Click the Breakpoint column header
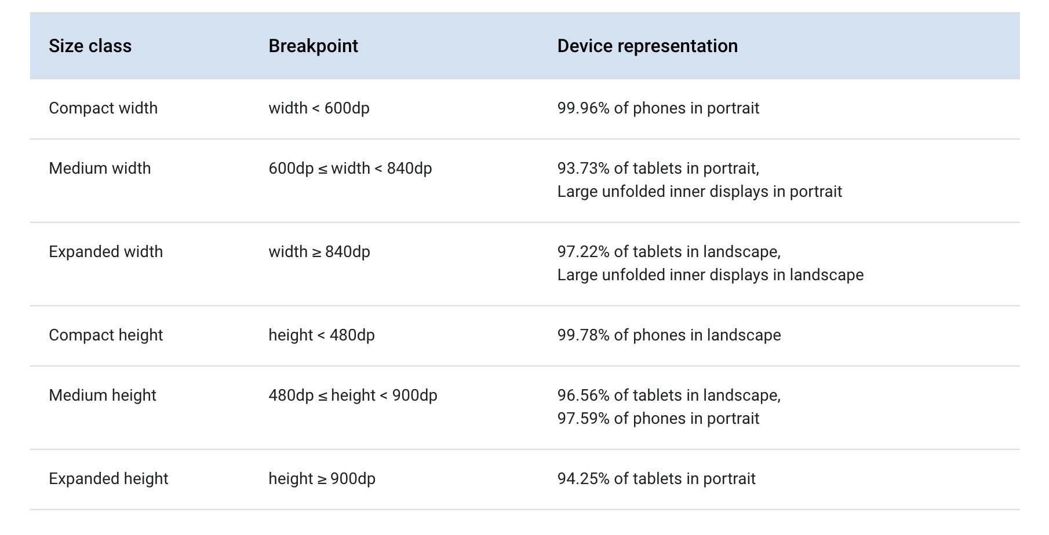Screen dimensions: 1049x535 point(313,46)
